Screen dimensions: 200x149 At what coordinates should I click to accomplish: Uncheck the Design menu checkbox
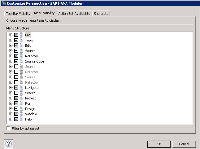pos(16,109)
